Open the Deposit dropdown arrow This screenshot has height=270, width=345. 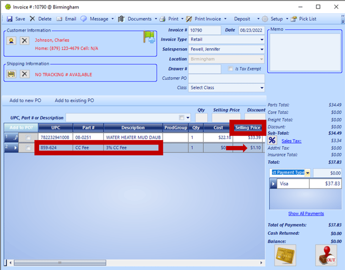[258, 19]
